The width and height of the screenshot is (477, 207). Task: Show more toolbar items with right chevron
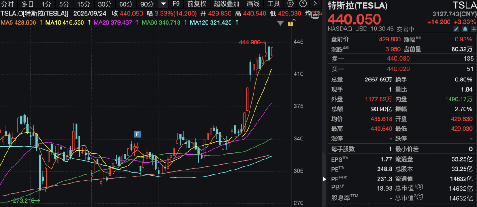pos(315,4)
